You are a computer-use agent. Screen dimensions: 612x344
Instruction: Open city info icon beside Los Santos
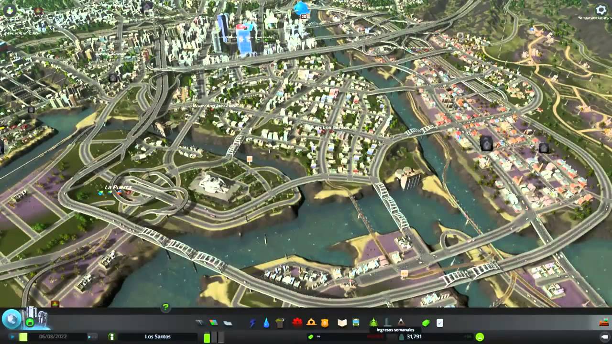[111, 337]
